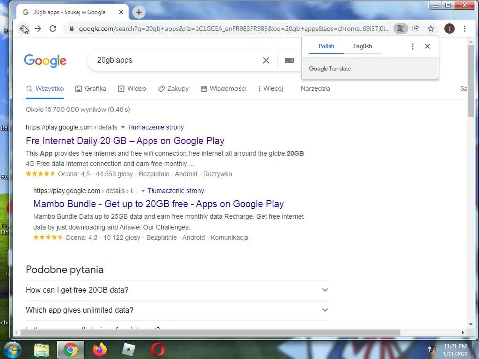479x359 pixels.
Task: Open dropdown arrow next to Mambo Bundle URL
Action: (x=143, y=191)
